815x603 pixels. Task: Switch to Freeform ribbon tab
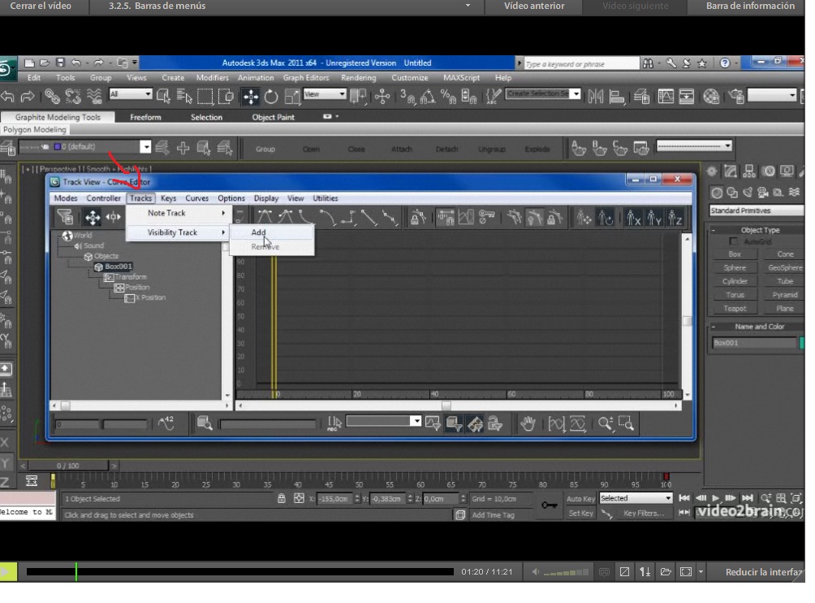point(145,117)
